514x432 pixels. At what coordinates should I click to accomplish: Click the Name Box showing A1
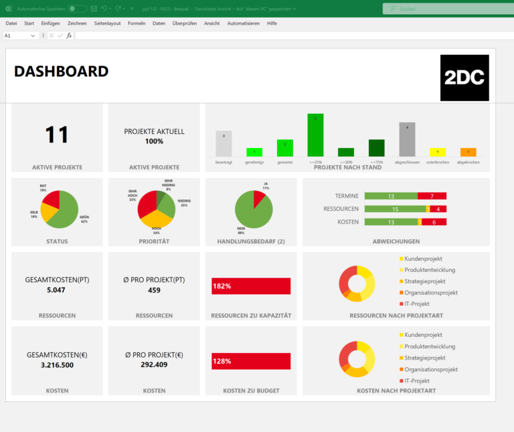[x=16, y=35]
